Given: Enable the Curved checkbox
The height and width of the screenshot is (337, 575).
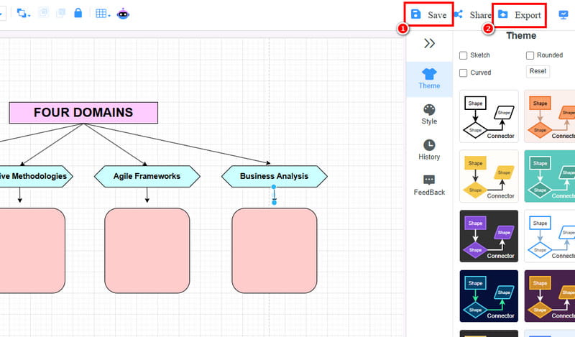Looking at the screenshot, I should point(463,73).
